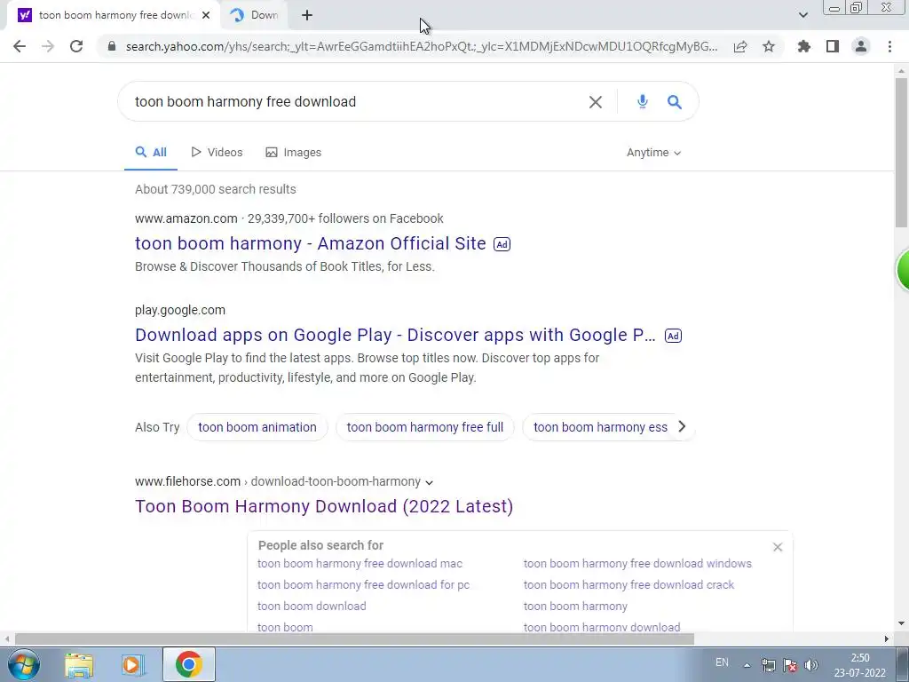Try suggestion toon boom animation

(257, 427)
